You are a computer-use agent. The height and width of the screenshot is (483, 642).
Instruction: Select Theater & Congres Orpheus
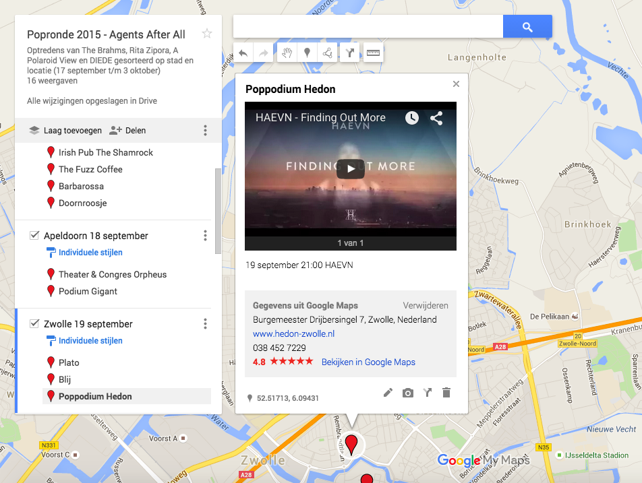113,274
